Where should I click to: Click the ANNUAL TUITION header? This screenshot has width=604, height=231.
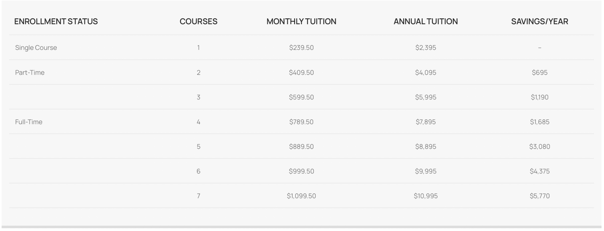pos(426,21)
